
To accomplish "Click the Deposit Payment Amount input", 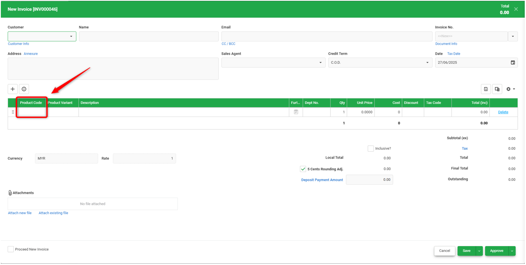I will click(x=369, y=180).
